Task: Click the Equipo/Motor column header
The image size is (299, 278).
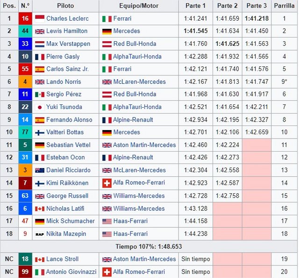Action: pyautogui.click(x=139, y=6)
